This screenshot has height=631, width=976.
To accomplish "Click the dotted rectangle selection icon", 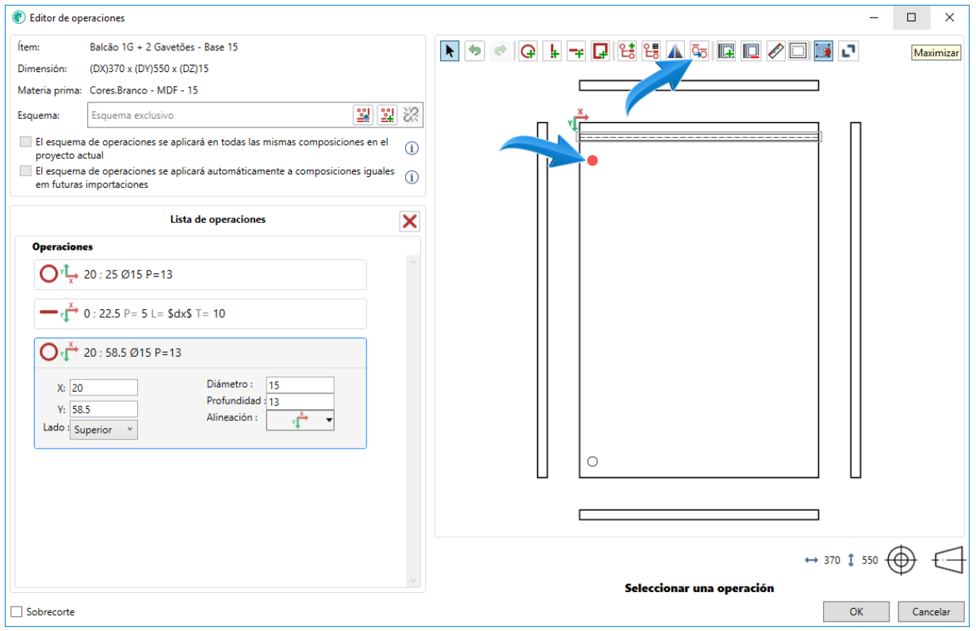I will 798,52.
